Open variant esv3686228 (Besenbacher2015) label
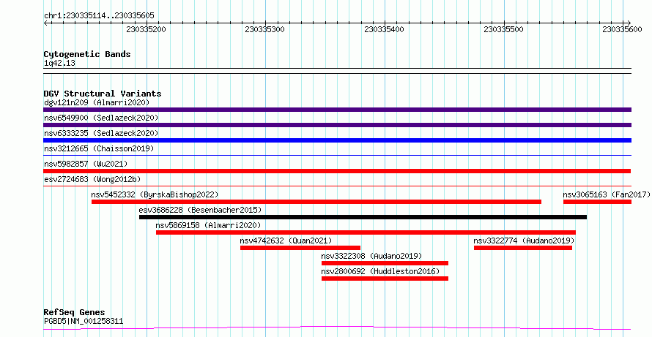The image size is (652, 337). pyautogui.click(x=201, y=210)
